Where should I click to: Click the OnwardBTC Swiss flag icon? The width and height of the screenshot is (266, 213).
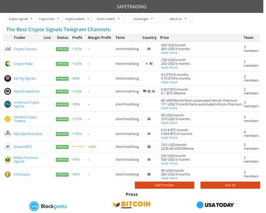pyautogui.click(x=149, y=147)
